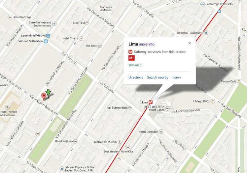Image resolution: width=247 pixels, height=173 pixels.
Task: Click the Pacino Cafe bar icon
Action: click(x=239, y=81)
